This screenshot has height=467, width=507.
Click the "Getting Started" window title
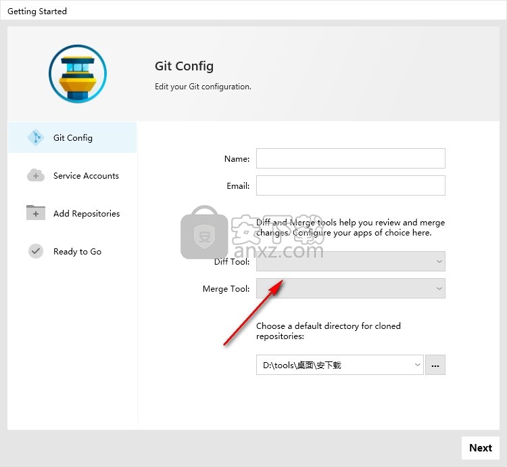point(37,11)
